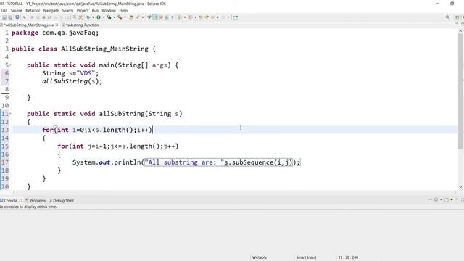Open the Open Task dropdown arrow

[143, 17]
